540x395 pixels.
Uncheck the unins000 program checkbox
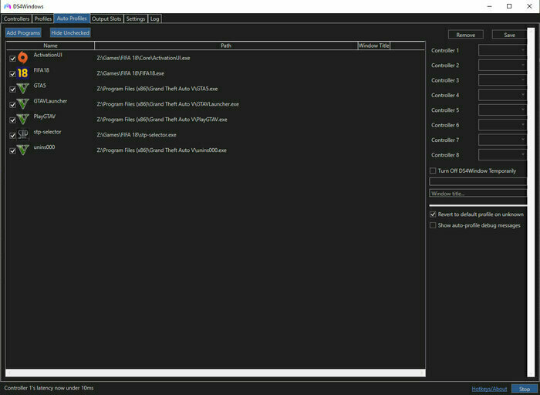click(13, 151)
